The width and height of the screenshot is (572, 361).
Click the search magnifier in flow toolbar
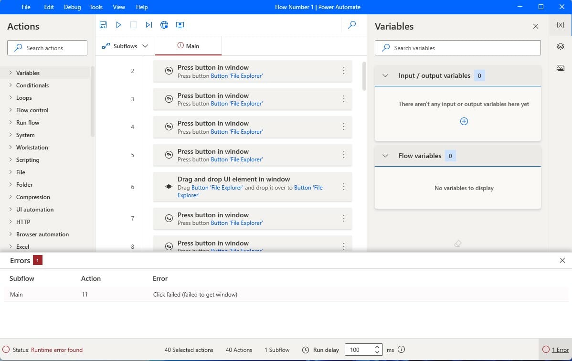[x=352, y=25]
